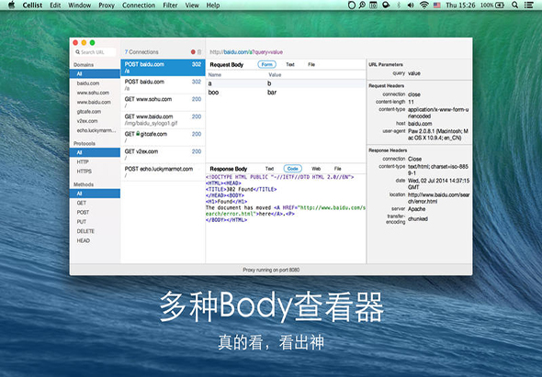
Task: Click the battery status icon
Action: 500,6
